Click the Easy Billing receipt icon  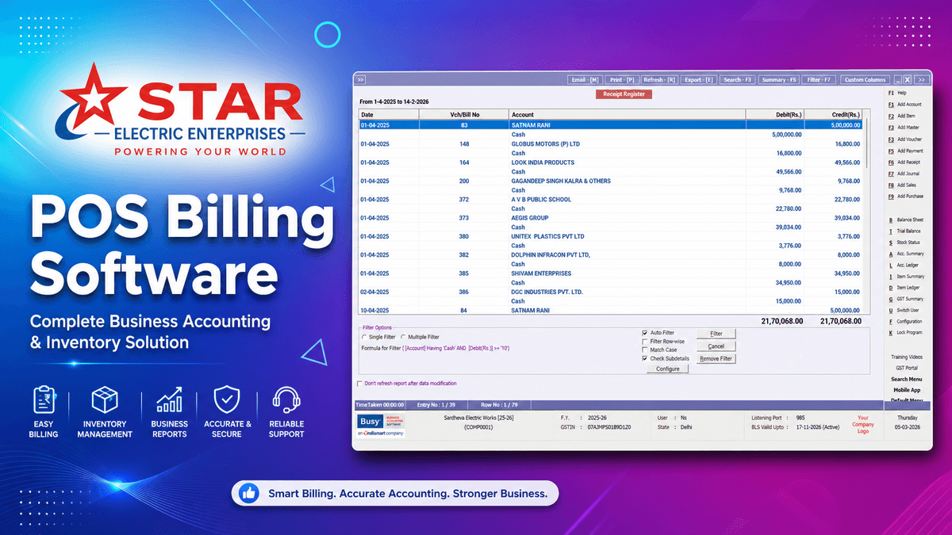(x=44, y=399)
